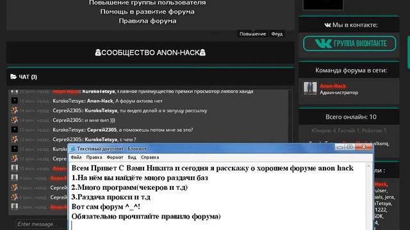Click the СООБЩЕСТВО ANON-HACK title

click(151, 52)
